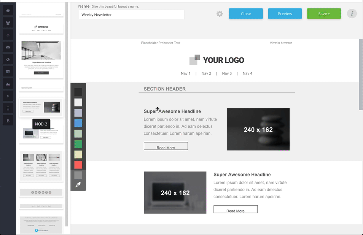Click the area chart reports icon
Viewport: 363px width, 235px height.
8,84
